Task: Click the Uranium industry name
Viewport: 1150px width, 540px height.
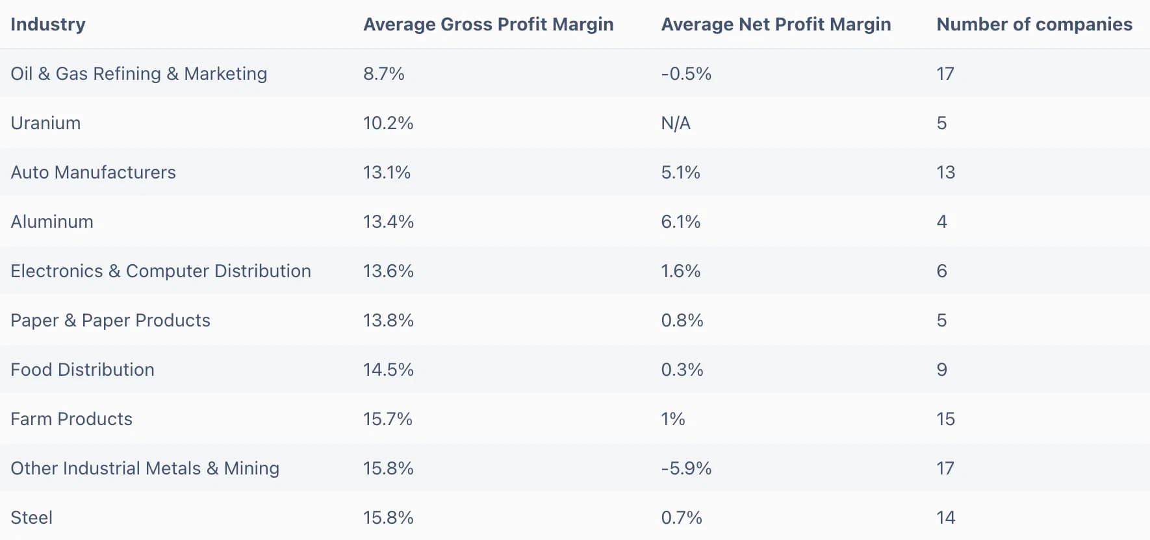Action: click(x=45, y=123)
